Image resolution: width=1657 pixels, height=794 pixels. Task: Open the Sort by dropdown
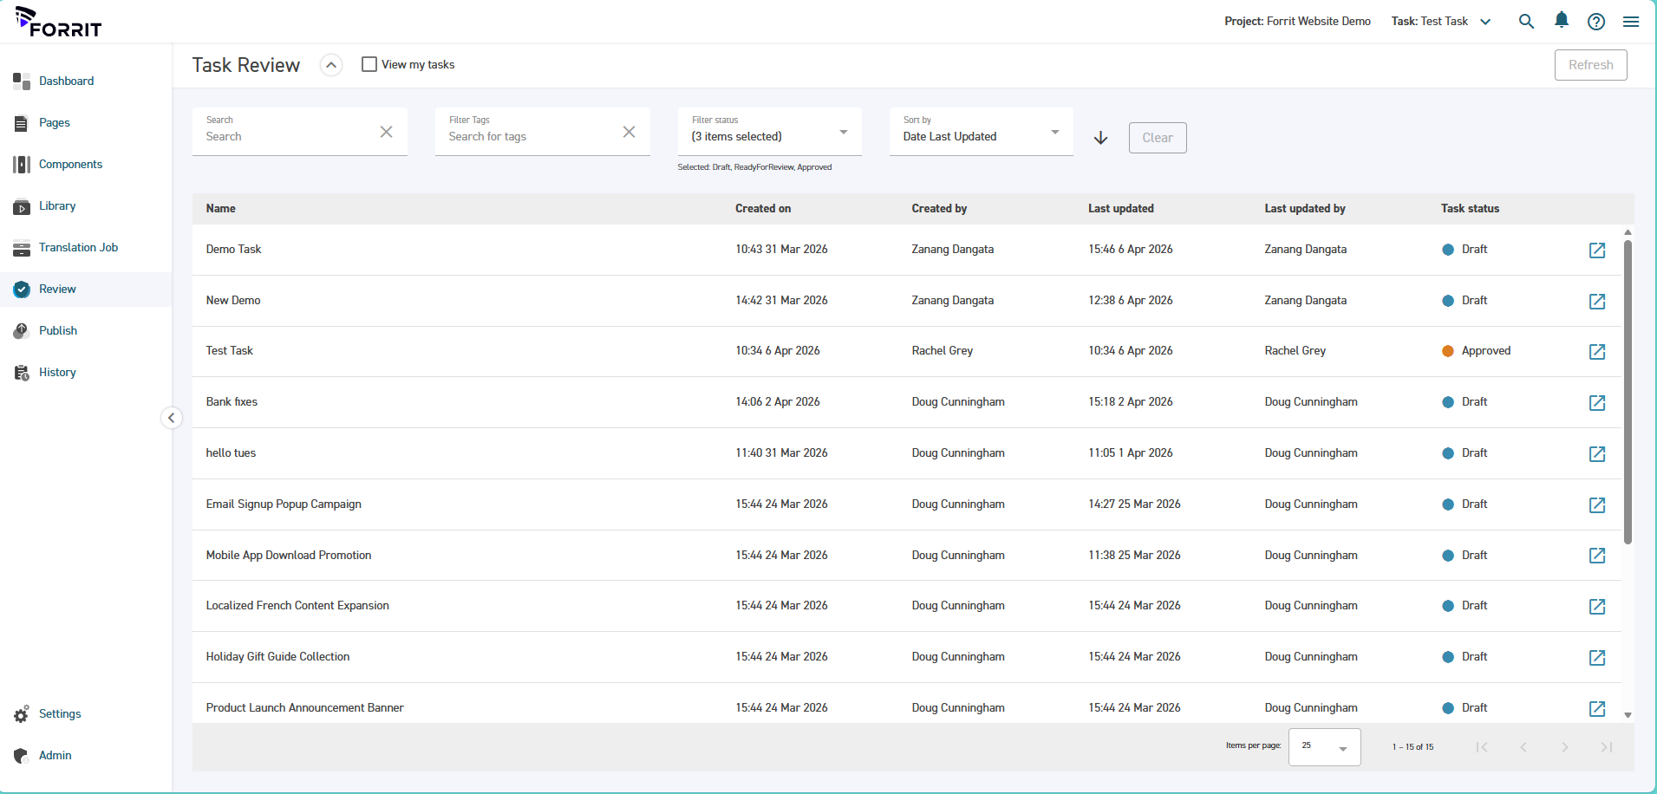[1055, 132]
